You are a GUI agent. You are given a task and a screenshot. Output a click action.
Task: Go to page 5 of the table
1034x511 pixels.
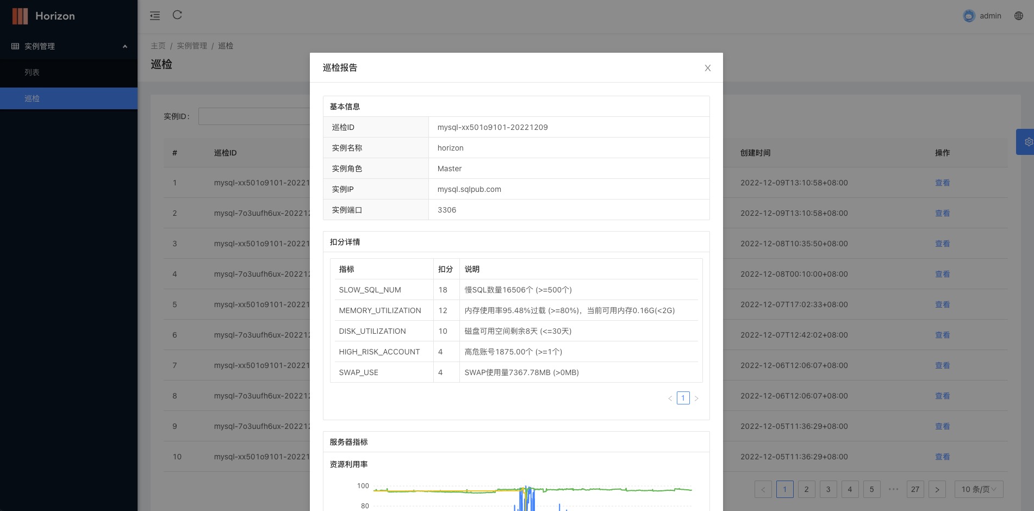point(872,489)
